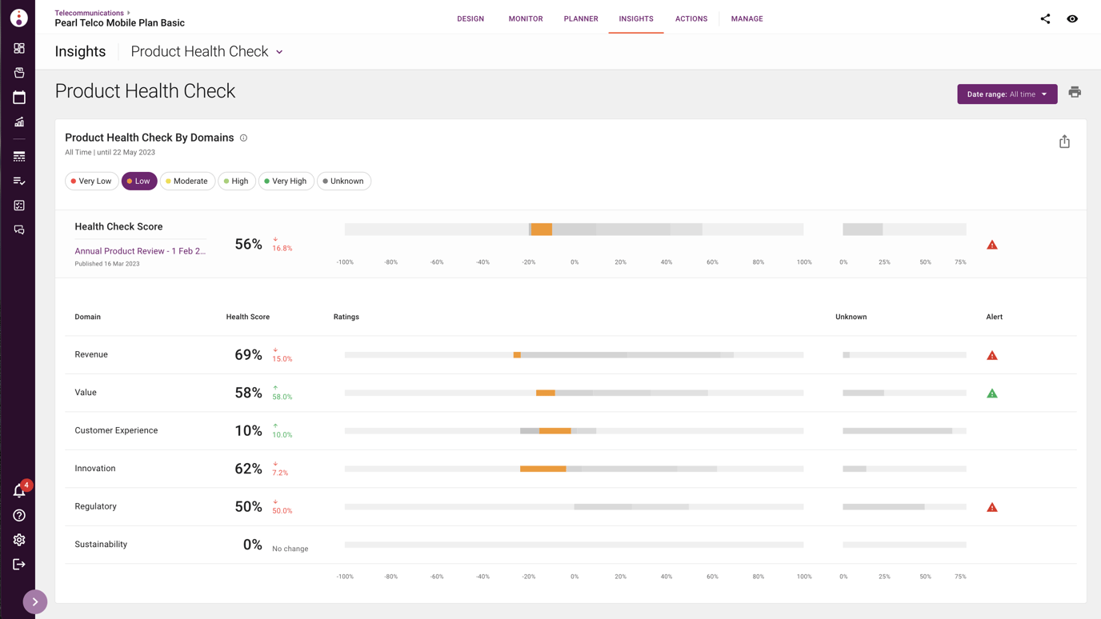Viewport: 1101px width, 619px height.
Task: Switch to the MONITOR tab
Action: [x=525, y=18]
